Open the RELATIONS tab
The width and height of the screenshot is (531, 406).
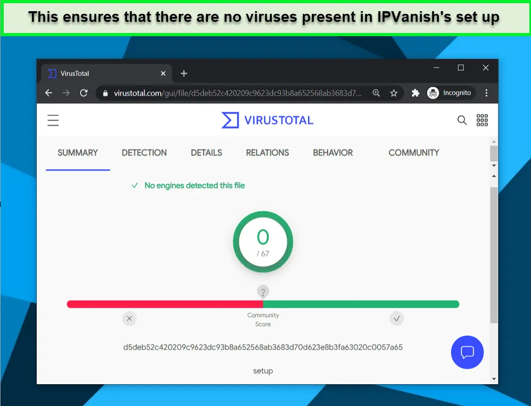coord(268,153)
